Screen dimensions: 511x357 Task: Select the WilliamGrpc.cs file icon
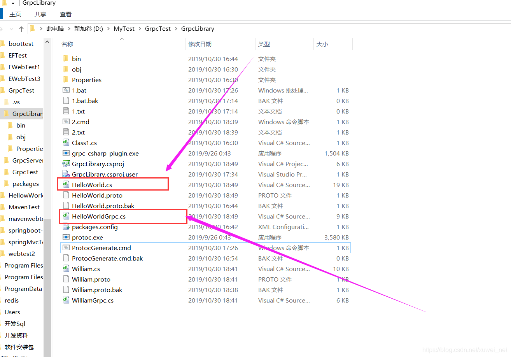pos(65,300)
